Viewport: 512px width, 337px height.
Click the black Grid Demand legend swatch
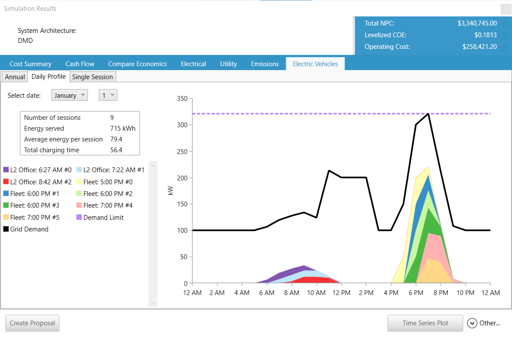(6, 229)
